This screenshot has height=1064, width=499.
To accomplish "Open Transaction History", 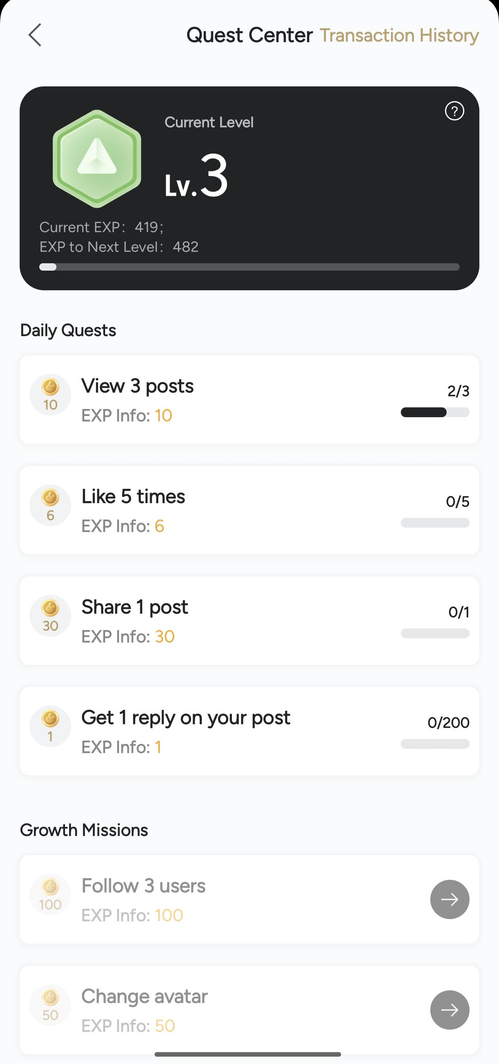I will click(x=399, y=35).
